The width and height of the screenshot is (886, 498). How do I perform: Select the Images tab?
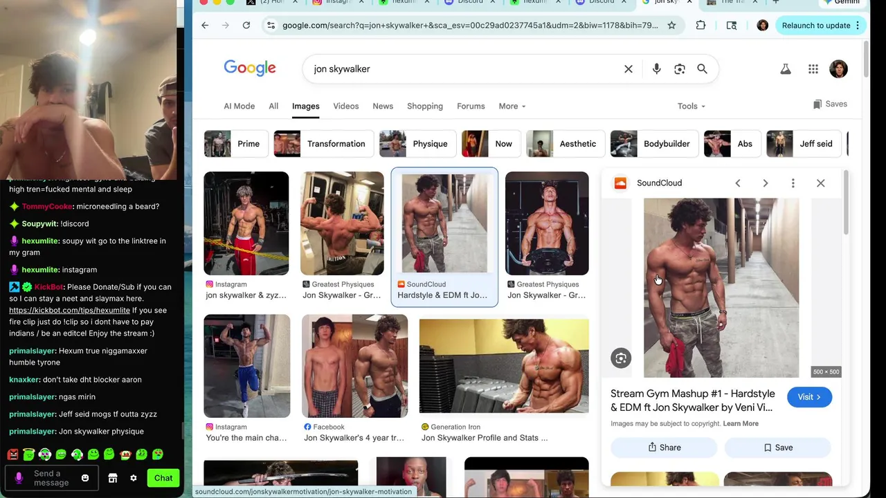(x=306, y=107)
